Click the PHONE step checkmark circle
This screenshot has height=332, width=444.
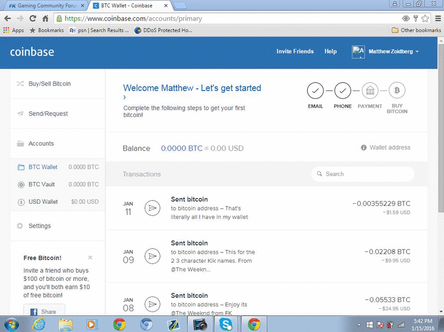[342, 90]
